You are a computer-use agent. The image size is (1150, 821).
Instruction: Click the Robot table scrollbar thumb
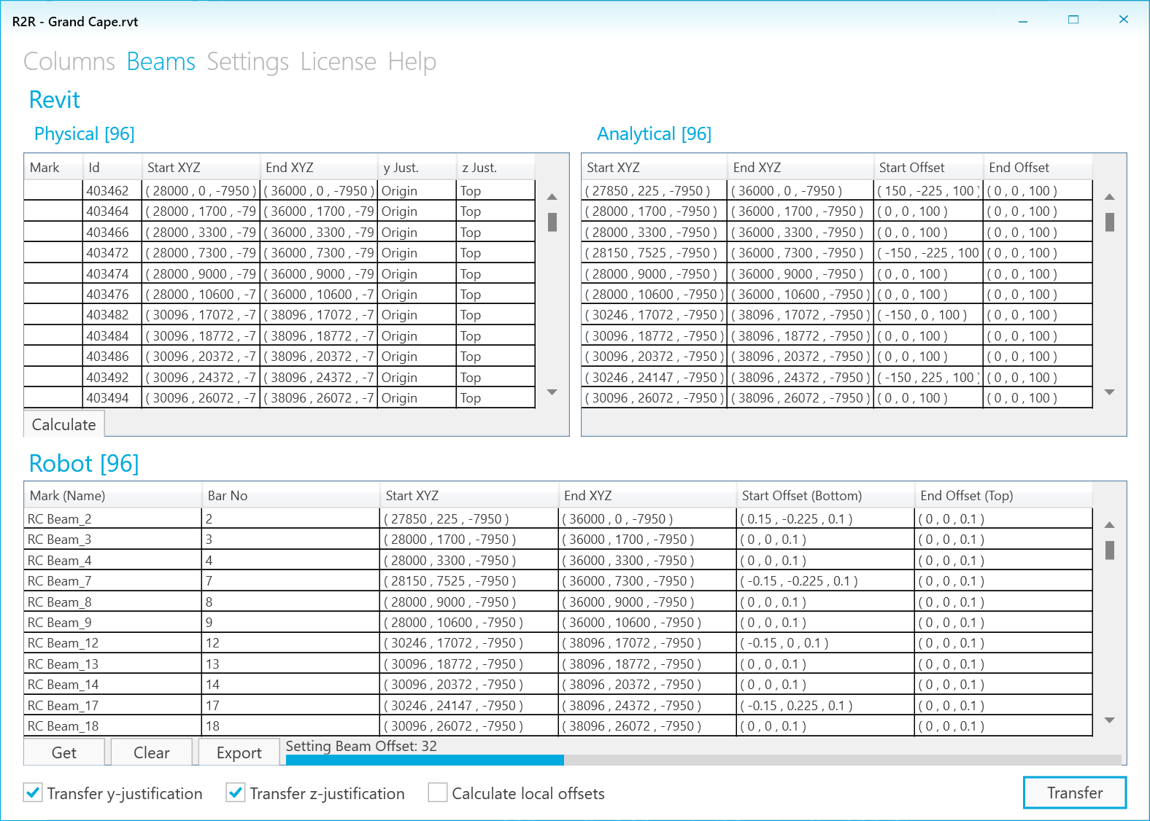click(1110, 550)
